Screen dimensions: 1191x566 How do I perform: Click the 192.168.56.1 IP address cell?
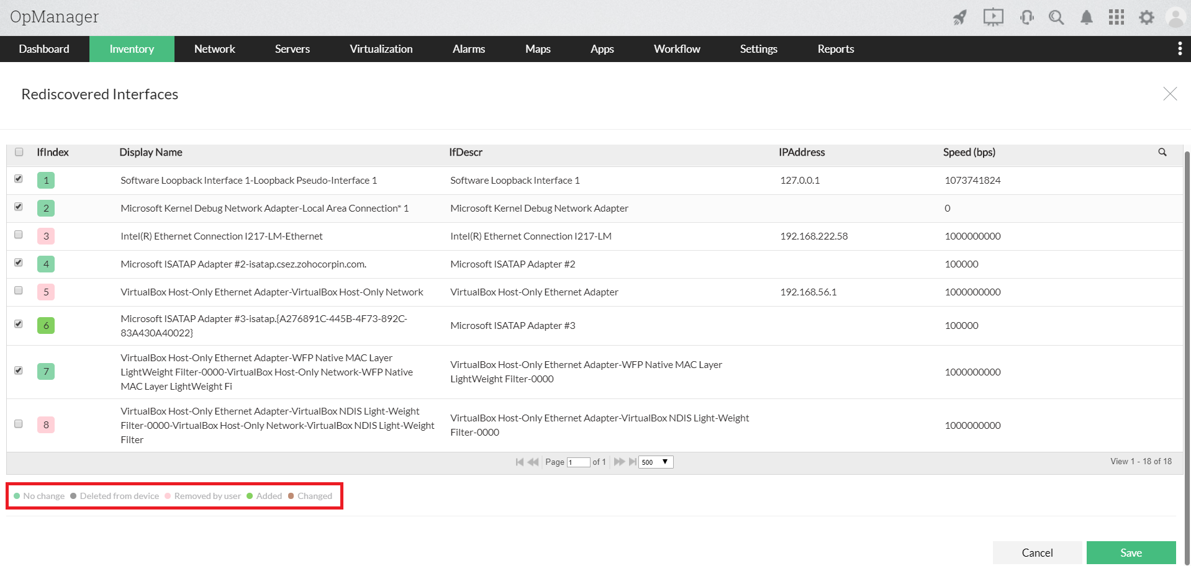[x=808, y=292]
